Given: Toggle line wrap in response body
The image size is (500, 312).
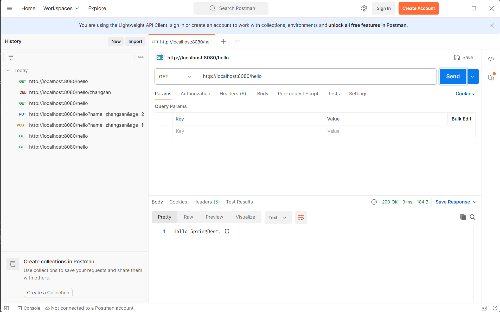Looking at the screenshot, I should pos(301,218).
